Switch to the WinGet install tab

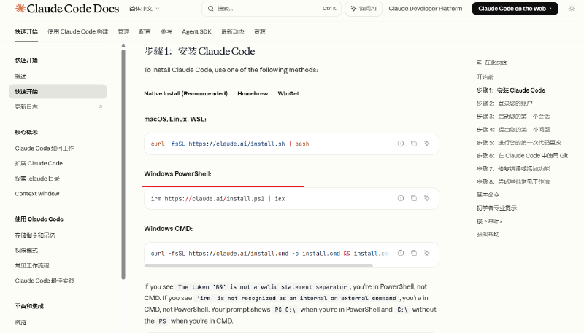click(x=288, y=94)
